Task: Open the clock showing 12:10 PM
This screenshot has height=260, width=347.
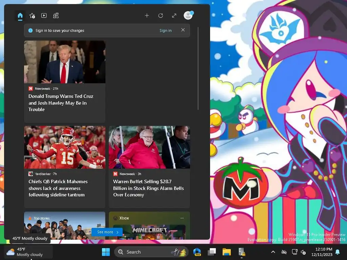Action: pyautogui.click(x=322, y=252)
